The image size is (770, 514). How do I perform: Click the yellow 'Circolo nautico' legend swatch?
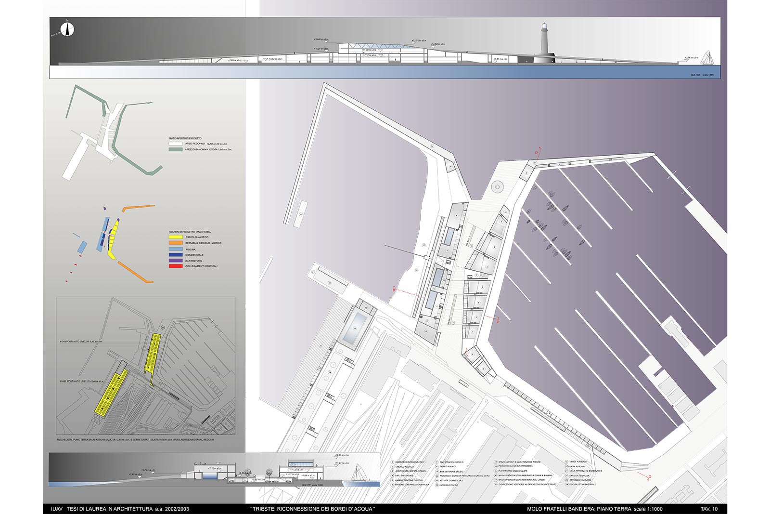coord(176,237)
